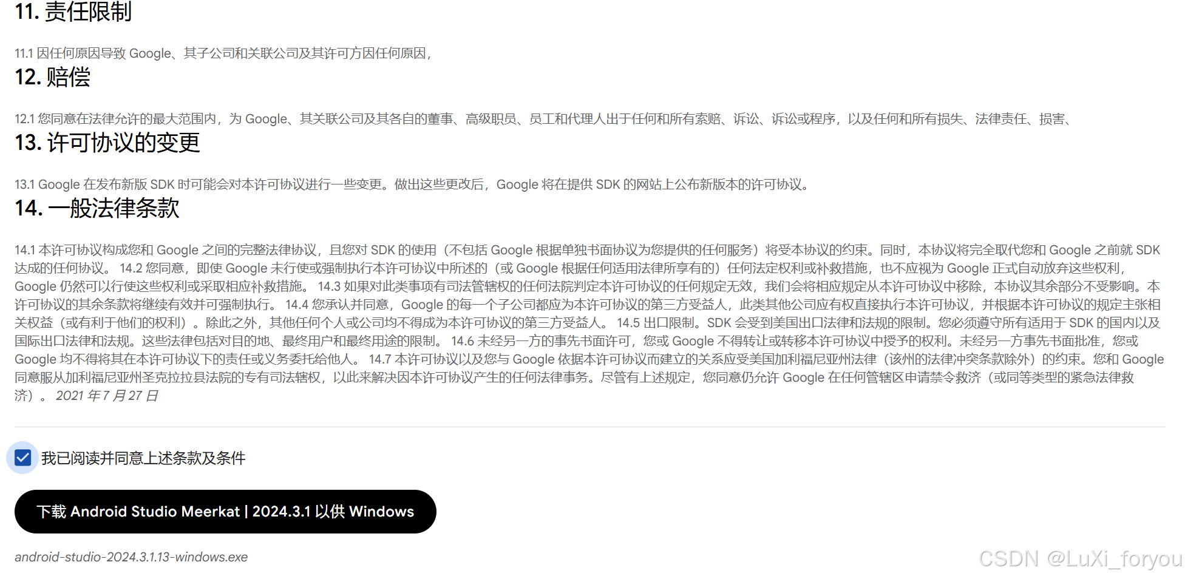
Task: Uncheck the 我已阅读并同意上述条款及条件 checkbox
Action: (22, 458)
